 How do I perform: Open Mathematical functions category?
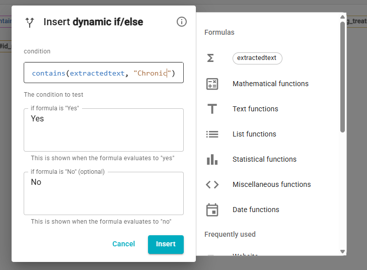[x=270, y=84]
